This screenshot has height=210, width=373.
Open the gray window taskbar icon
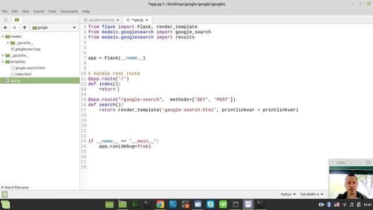(235, 204)
